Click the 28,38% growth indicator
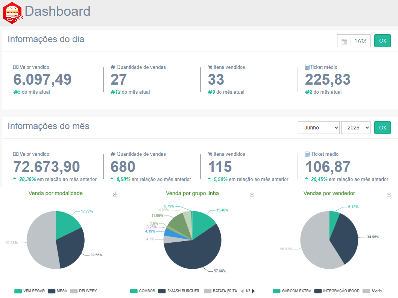Viewport: 398px width, 298px height. (55, 179)
